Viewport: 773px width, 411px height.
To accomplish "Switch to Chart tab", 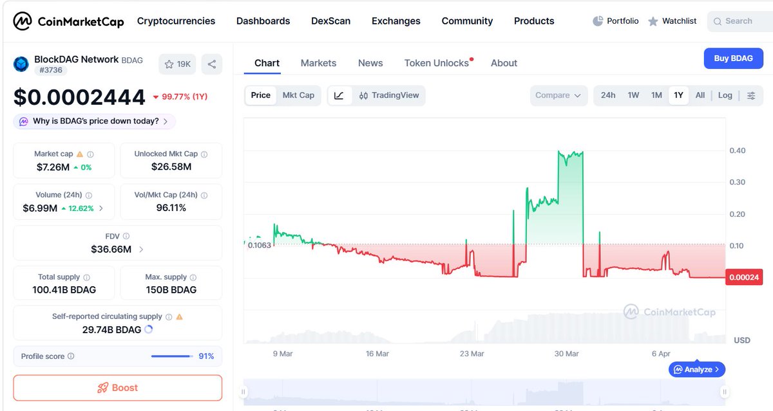I will click(267, 63).
